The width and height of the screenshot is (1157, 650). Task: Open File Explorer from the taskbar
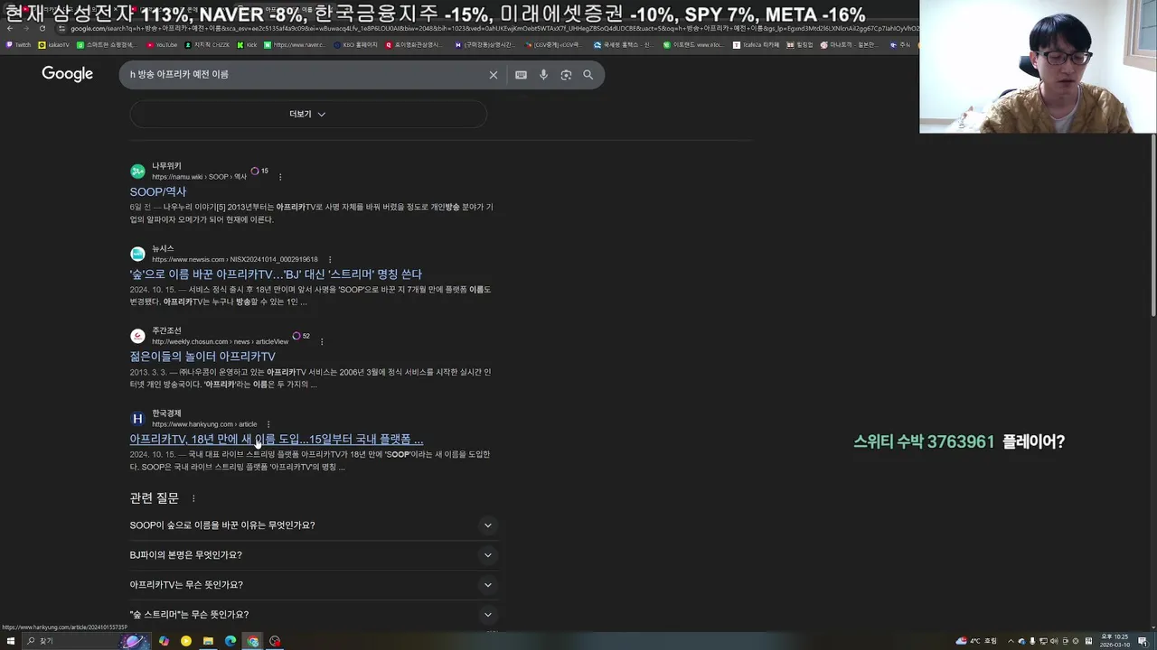pos(208,641)
